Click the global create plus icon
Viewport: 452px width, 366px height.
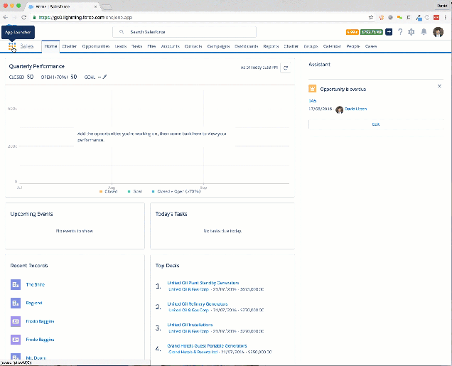(389, 32)
